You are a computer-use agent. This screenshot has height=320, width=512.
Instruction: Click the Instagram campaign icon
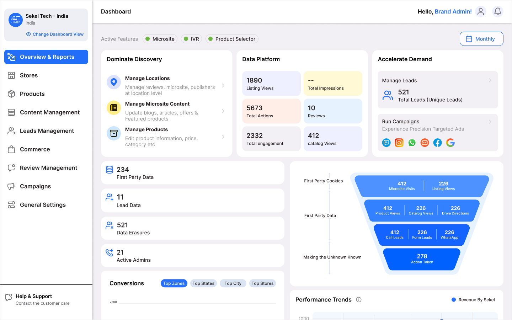[399, 143]
